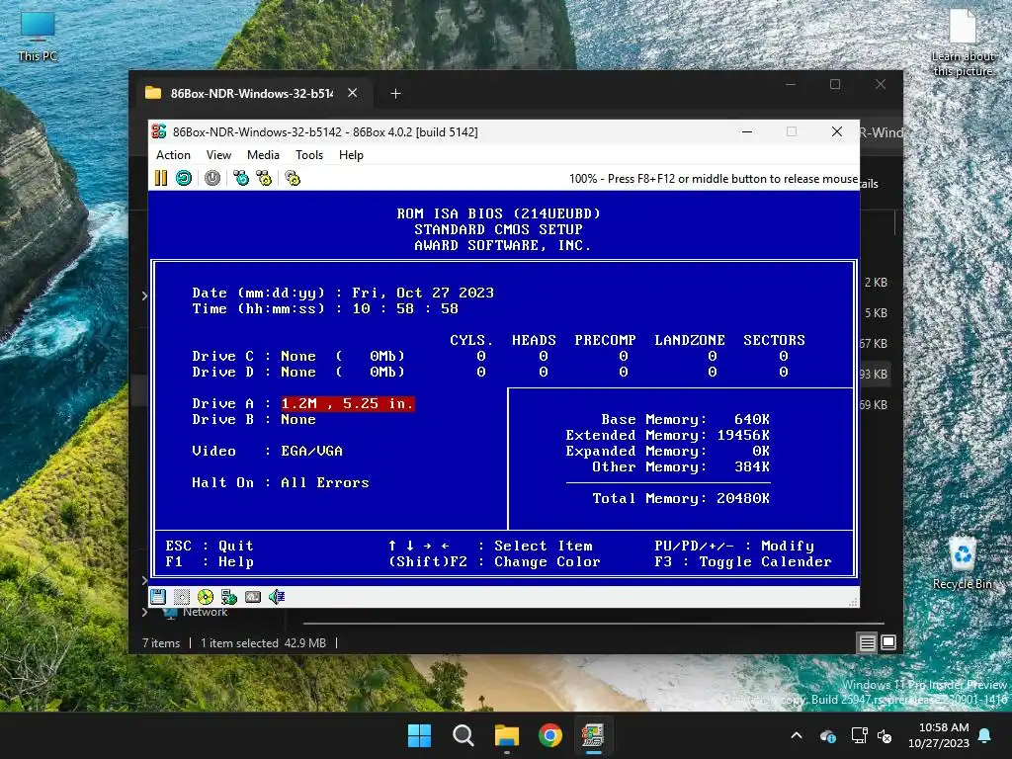Send Ctrl+Alt+Del via the teal keys icon

coord(241,178)
